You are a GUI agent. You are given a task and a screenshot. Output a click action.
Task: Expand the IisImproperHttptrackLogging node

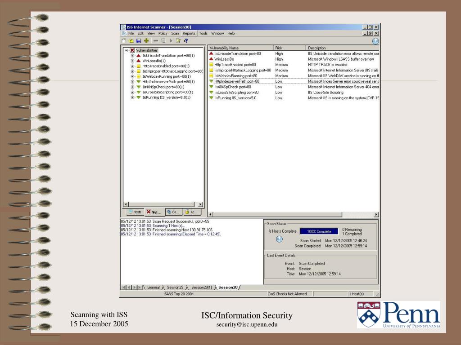pyautogui.click(x=133, y=71)
